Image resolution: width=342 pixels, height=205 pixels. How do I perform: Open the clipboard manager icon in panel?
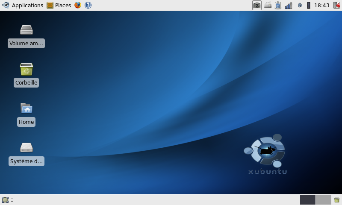pos(278,5)
